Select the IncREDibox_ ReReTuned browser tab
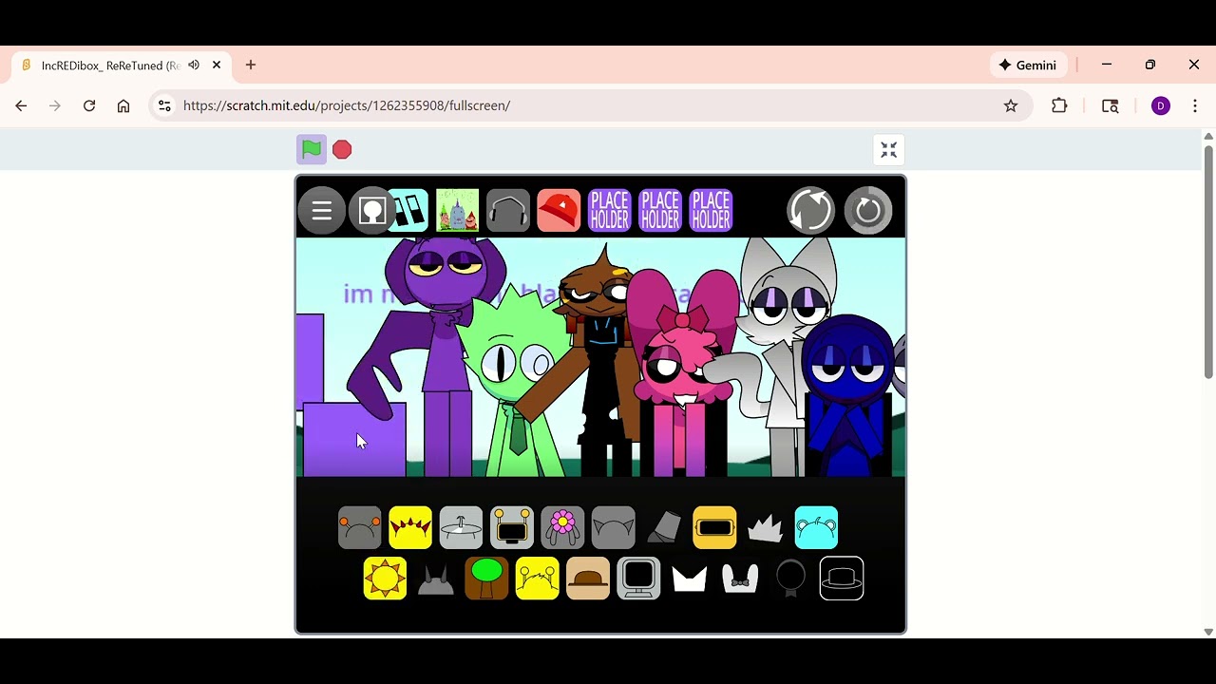The width and height of the screenshot is (1216, 684). coord(122,66)
